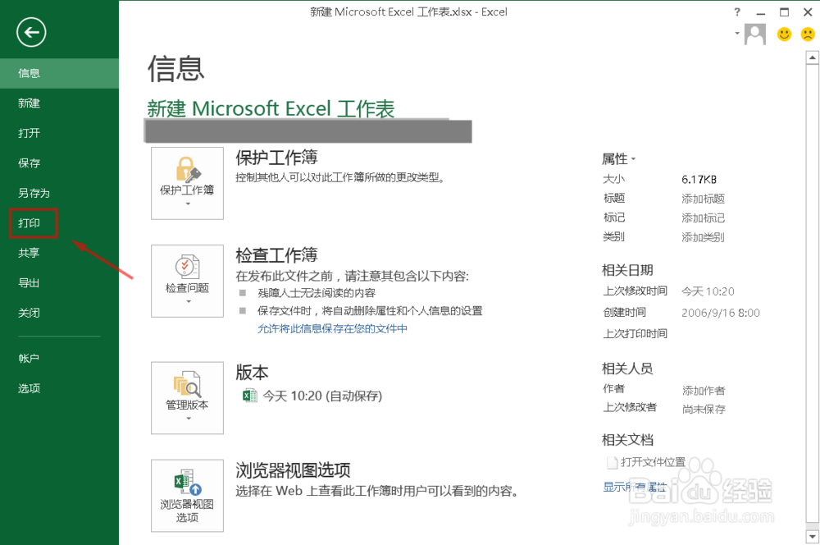Select 信息 in the backstage menu
This screenshot has height=545, width=820.
click(x=59, y=73)
